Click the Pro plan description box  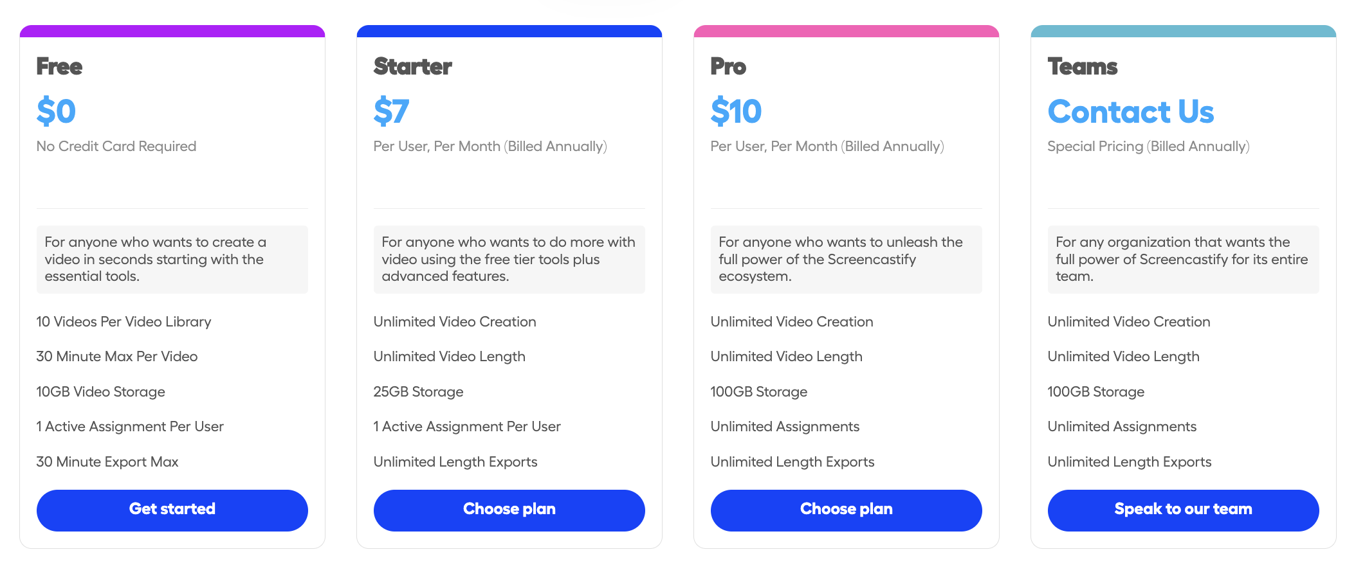pyautogui.click(x=846, y=259)
